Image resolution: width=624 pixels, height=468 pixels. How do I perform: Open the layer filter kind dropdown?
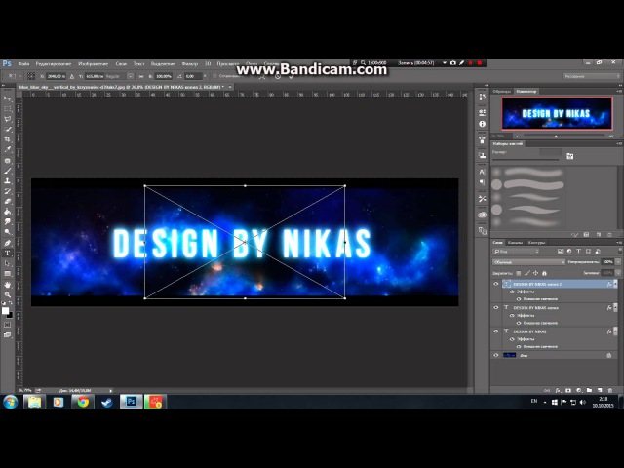516,252
